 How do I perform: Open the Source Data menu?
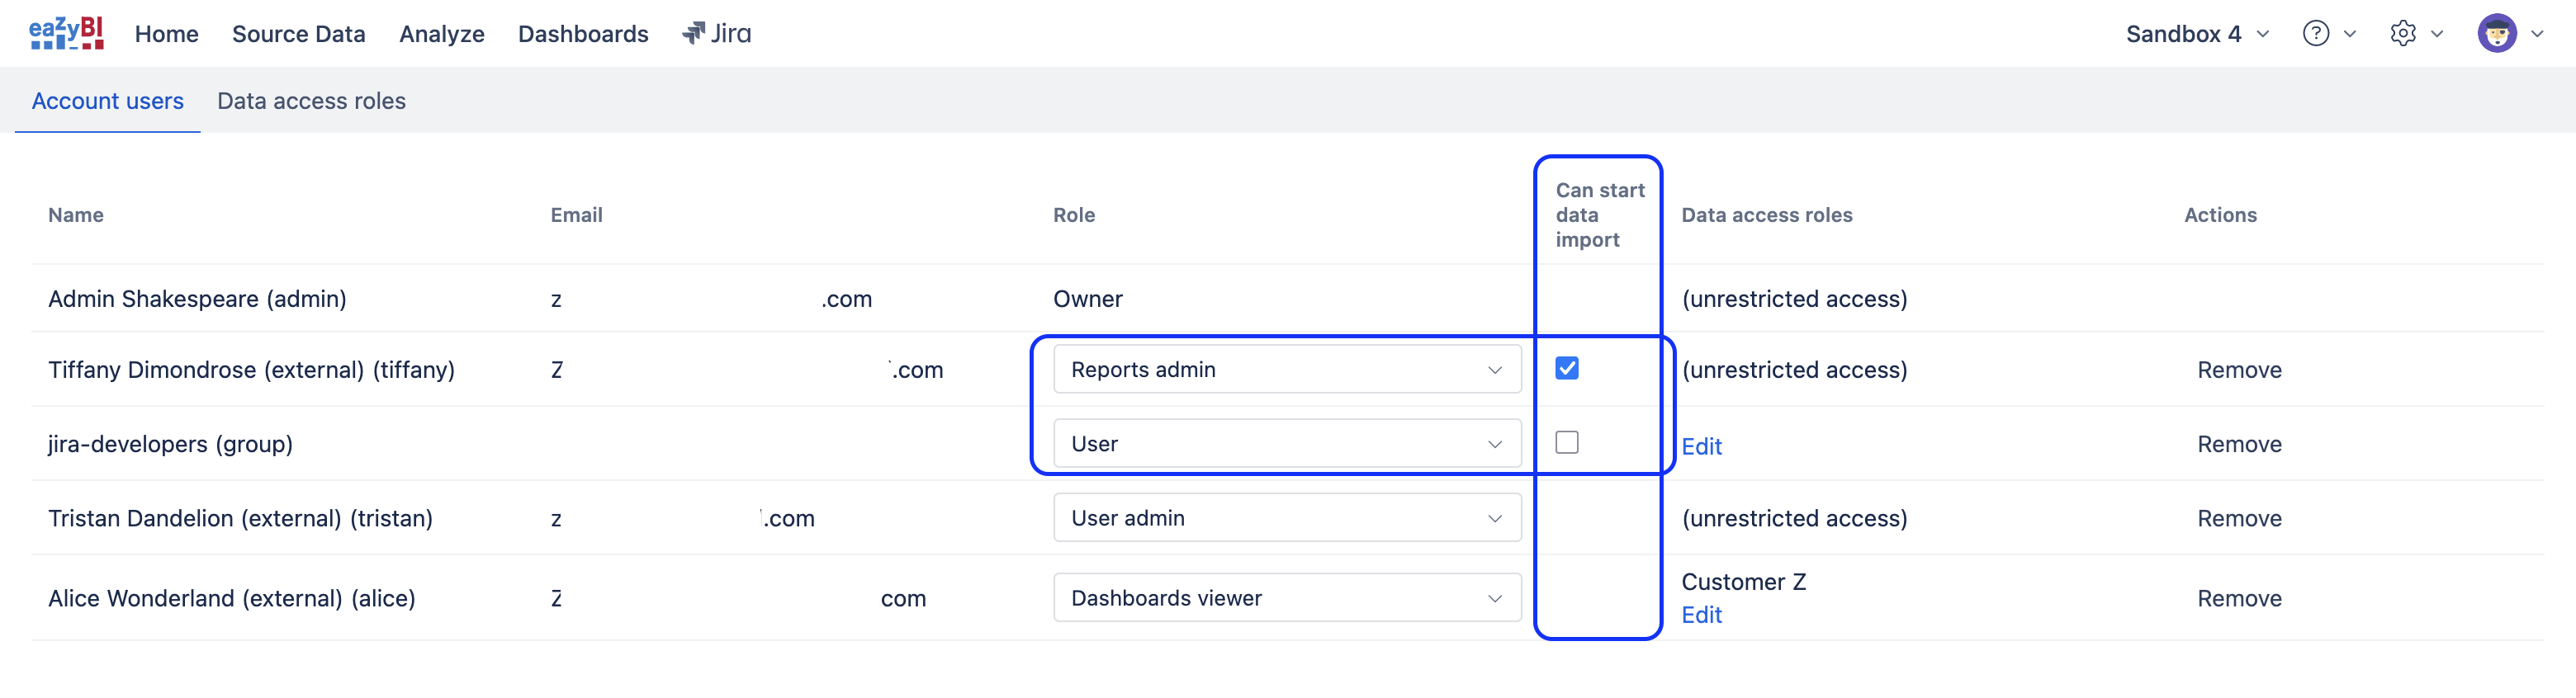point(298,33)
